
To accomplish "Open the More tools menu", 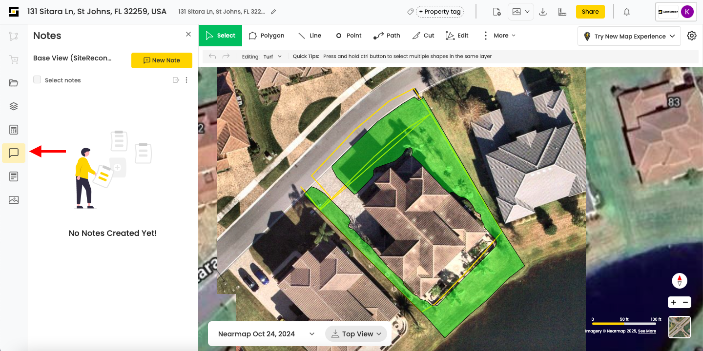I will [x=499, y=36].
